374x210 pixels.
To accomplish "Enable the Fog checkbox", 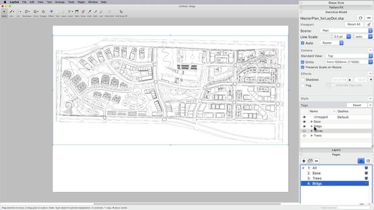I will [303, 86].
